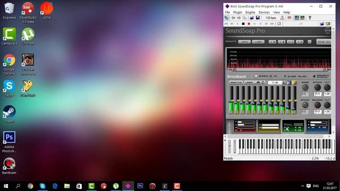Viewport: 340px width, 191px height.
Task: Click the Learn button in Broadband
Action: click(x=249, y=83)
